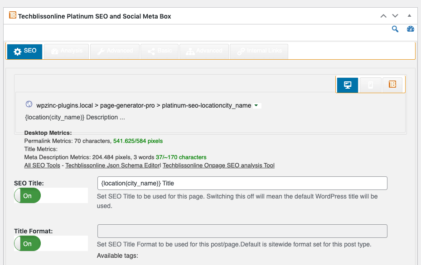Click the magnifier search icon
Screen dimensions: 421x265
point(395,29)
